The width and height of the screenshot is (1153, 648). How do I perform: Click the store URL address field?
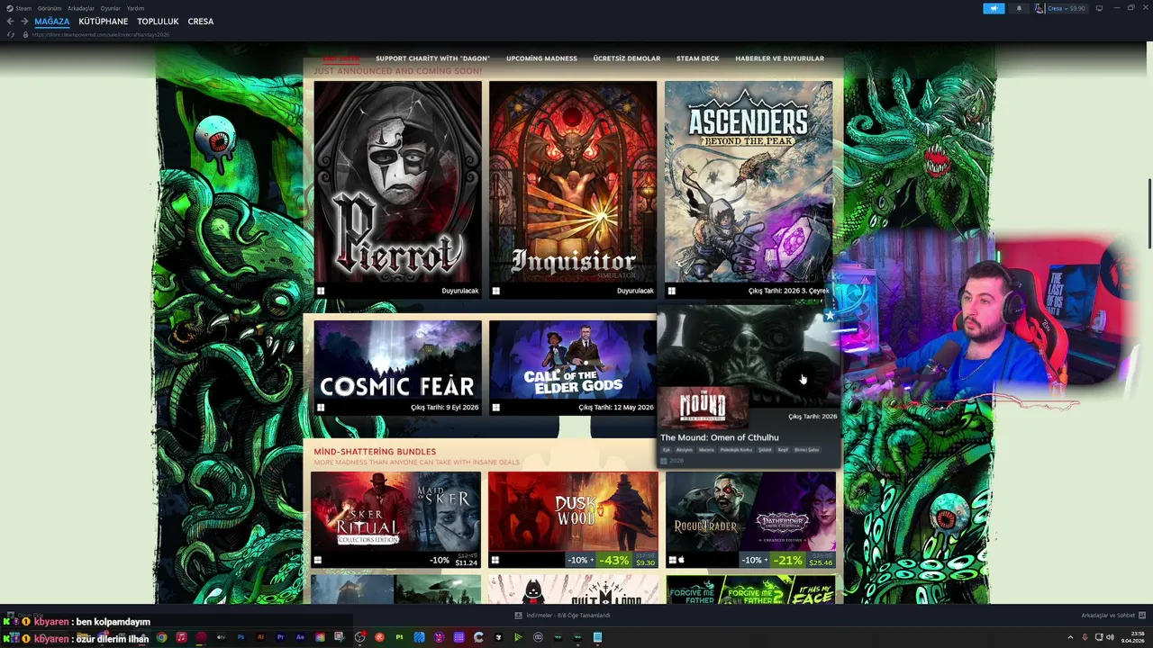(x=101, y=34)
